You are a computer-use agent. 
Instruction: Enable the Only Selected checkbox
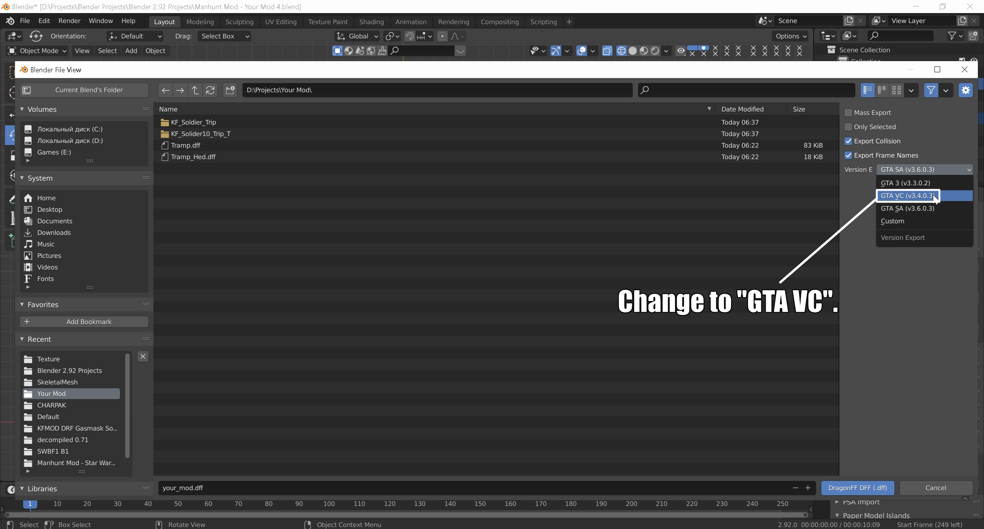pos(848,127)
